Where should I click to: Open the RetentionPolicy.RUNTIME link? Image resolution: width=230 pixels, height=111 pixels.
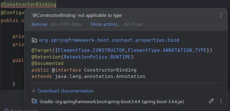[97, 57]
